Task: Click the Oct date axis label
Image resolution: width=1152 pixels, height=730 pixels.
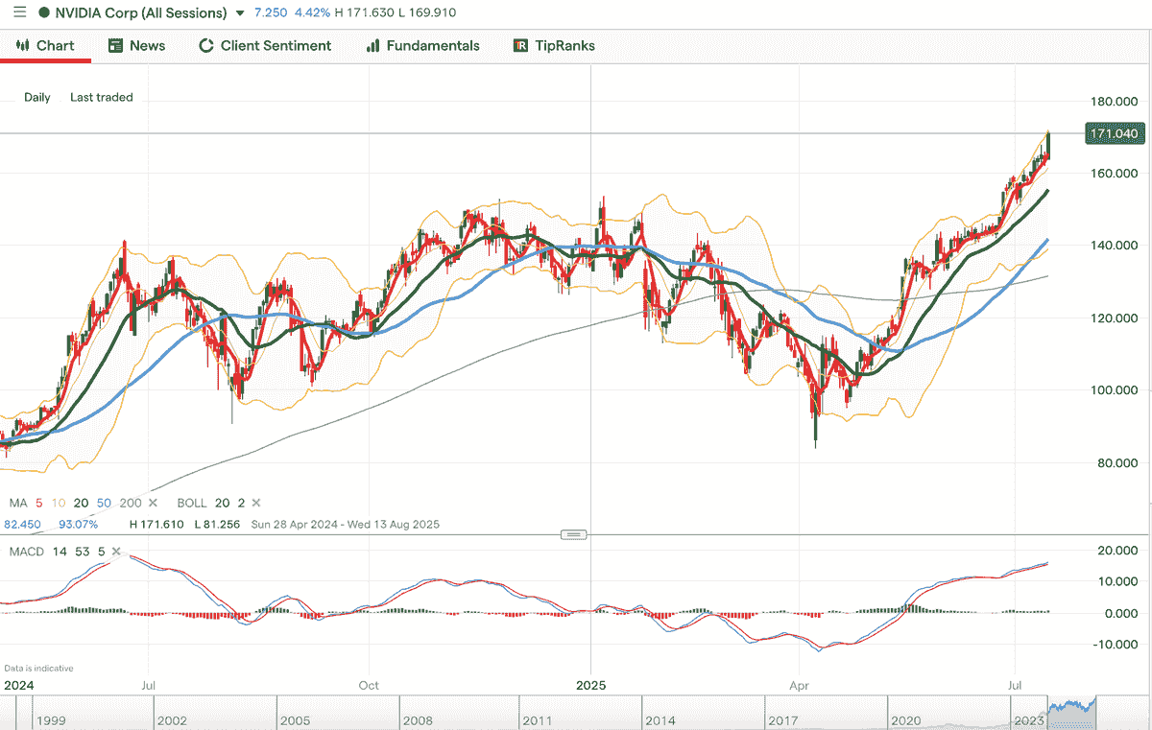Action: 368,685
